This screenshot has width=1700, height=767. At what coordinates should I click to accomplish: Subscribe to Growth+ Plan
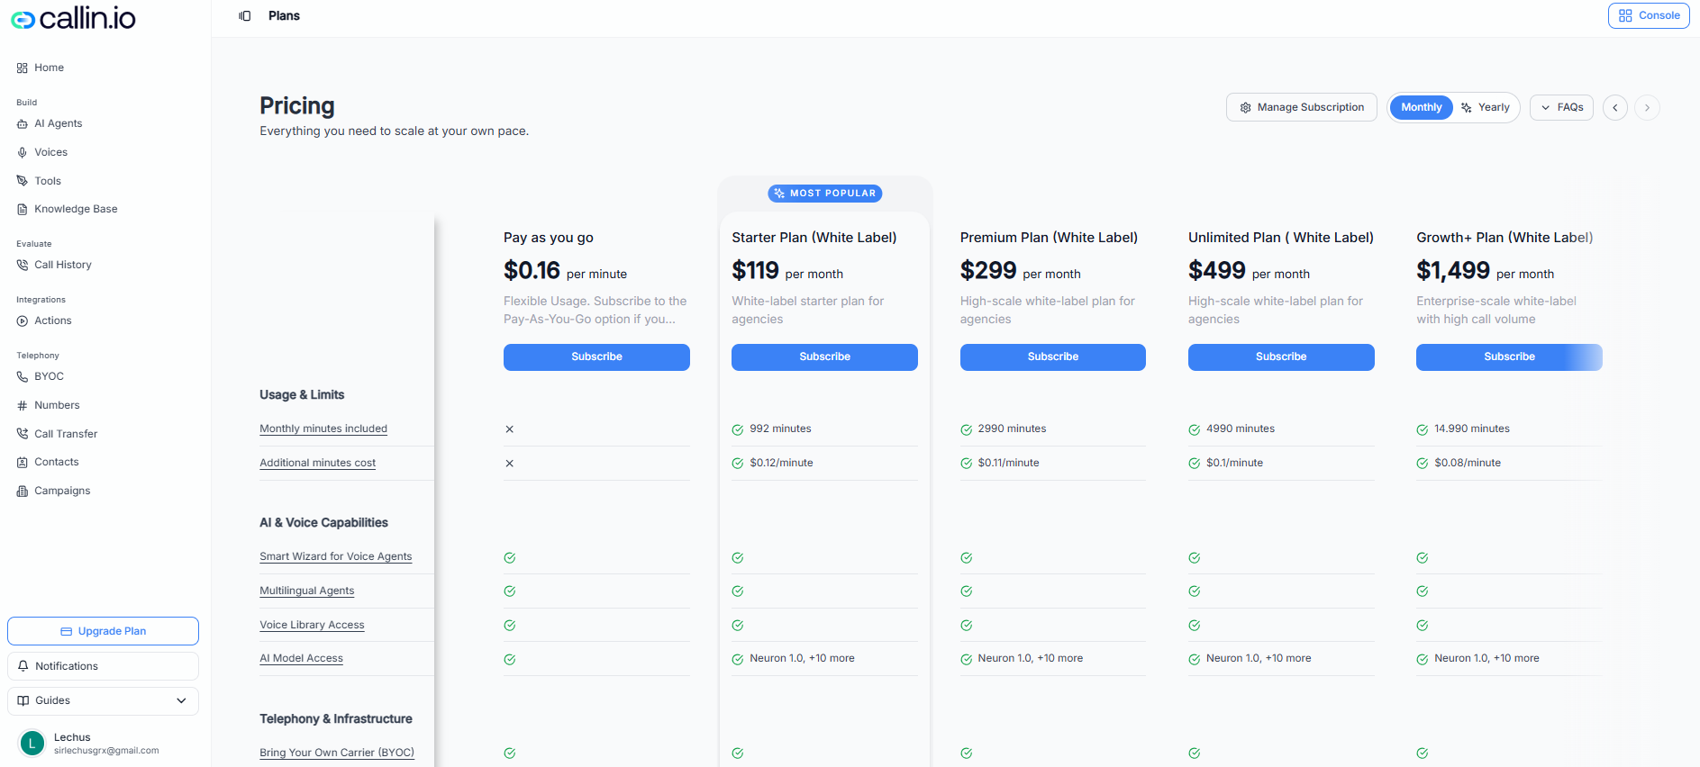pos(1509,356)
